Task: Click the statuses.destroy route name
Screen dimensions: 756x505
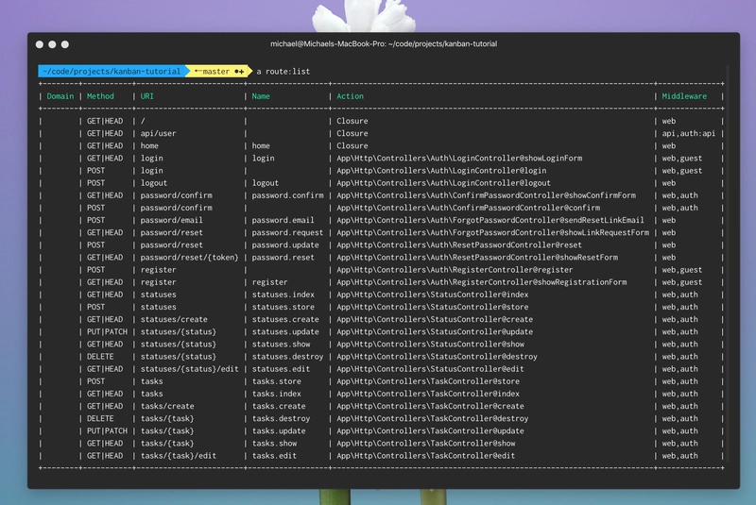Action: point(287,357)
